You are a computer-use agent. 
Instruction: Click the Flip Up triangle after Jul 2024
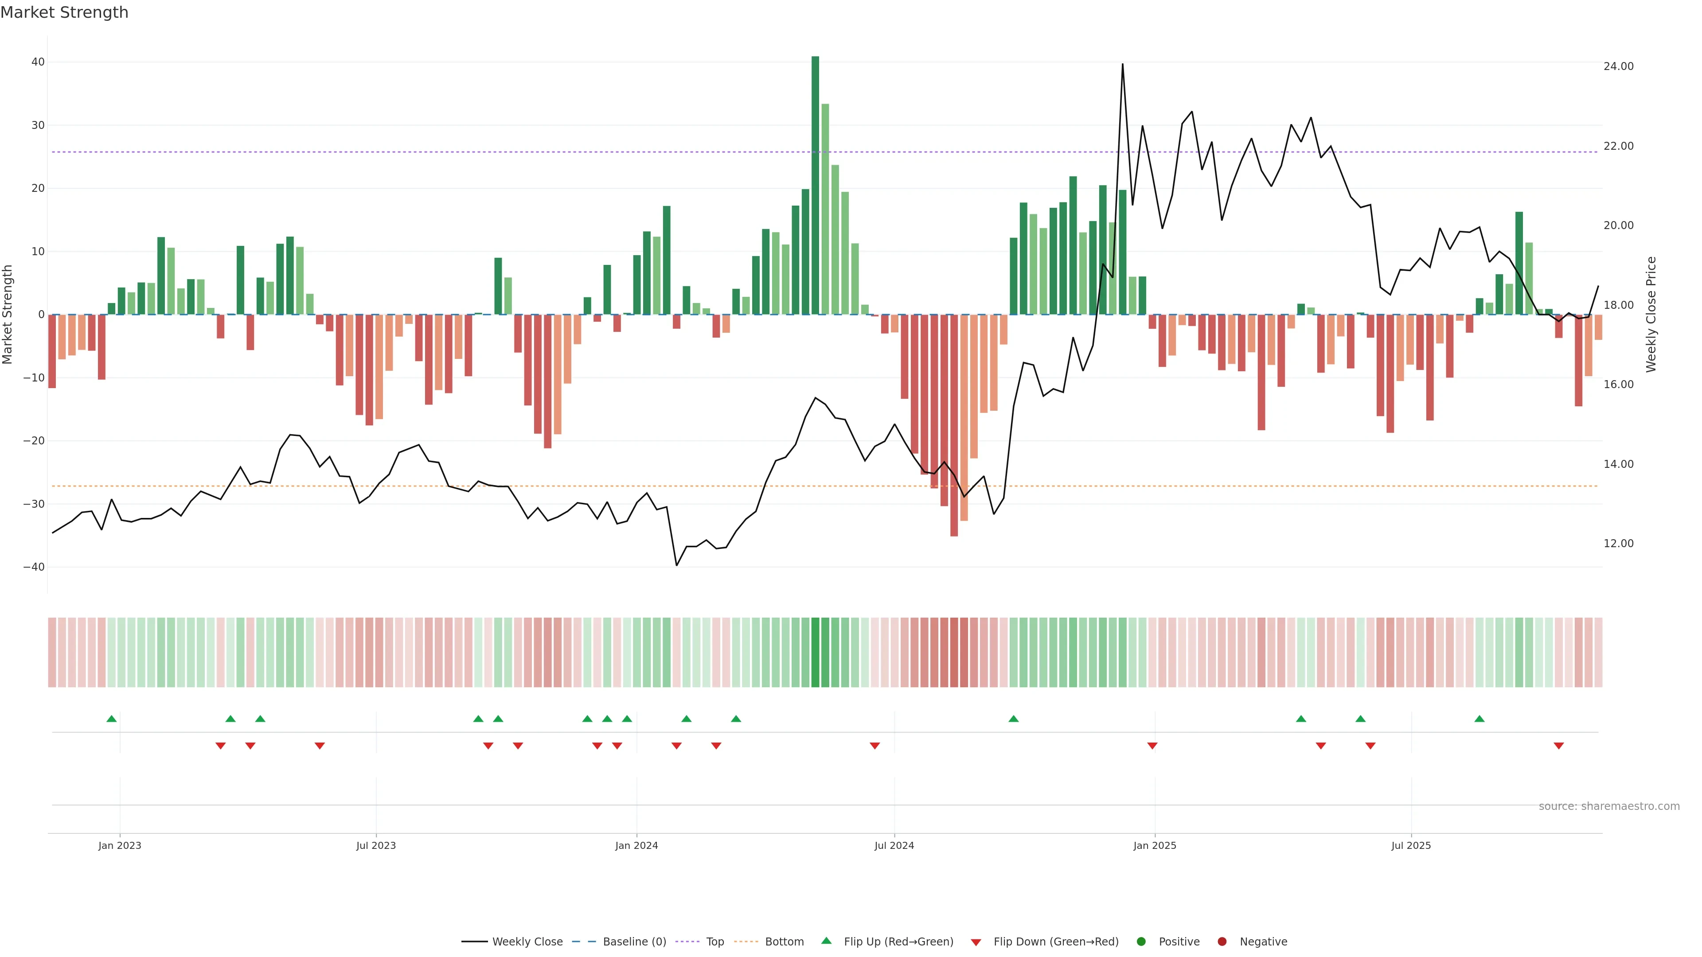[x=1014, y=719]
